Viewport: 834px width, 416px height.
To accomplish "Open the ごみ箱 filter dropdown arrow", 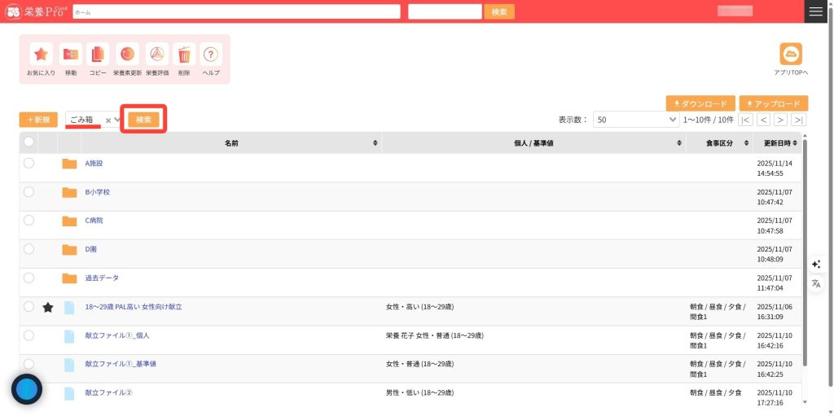I will point(118,120).
